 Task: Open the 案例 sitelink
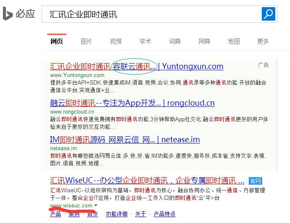pyautogui.click(x=74, y=214)
